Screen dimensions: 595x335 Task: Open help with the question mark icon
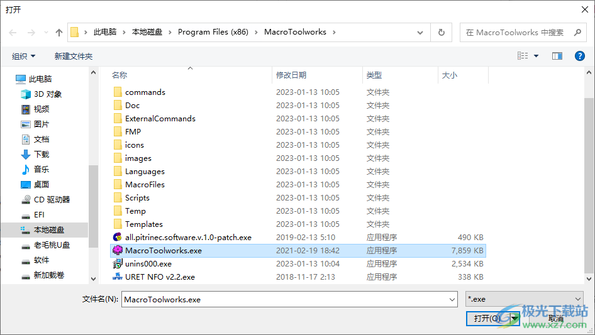[x=579, y=56]
